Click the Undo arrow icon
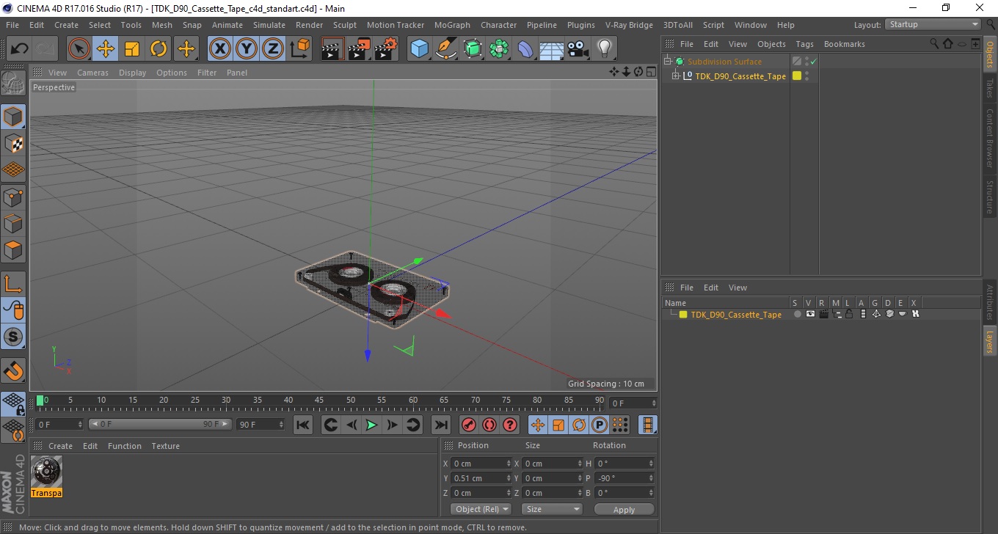 (x=20, y=49)
